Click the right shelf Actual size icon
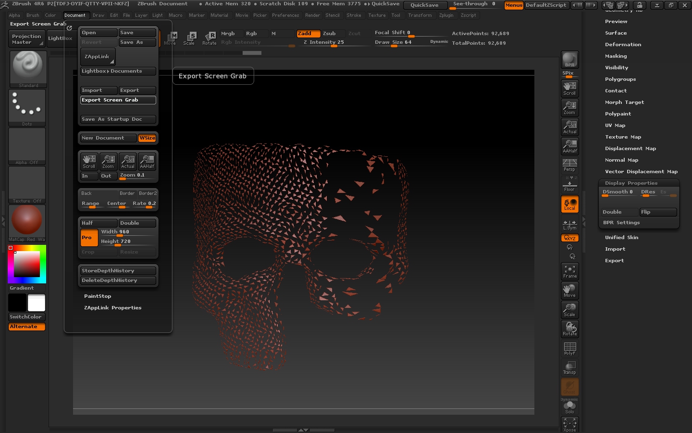 569,127
